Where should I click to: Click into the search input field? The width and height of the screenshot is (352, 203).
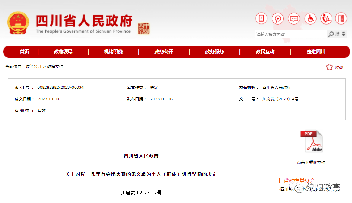pos(289,34)
